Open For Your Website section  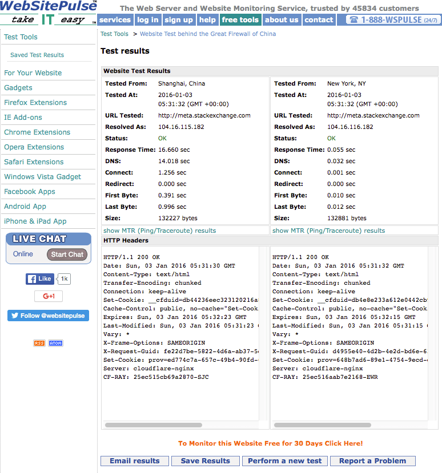33,72
